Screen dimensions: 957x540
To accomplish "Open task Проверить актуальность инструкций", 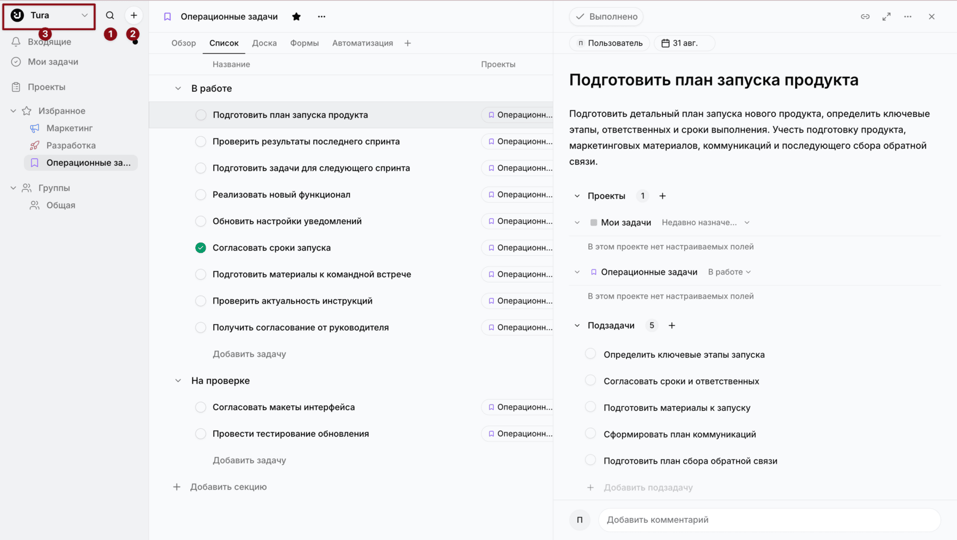I will [x=292, y=301].
